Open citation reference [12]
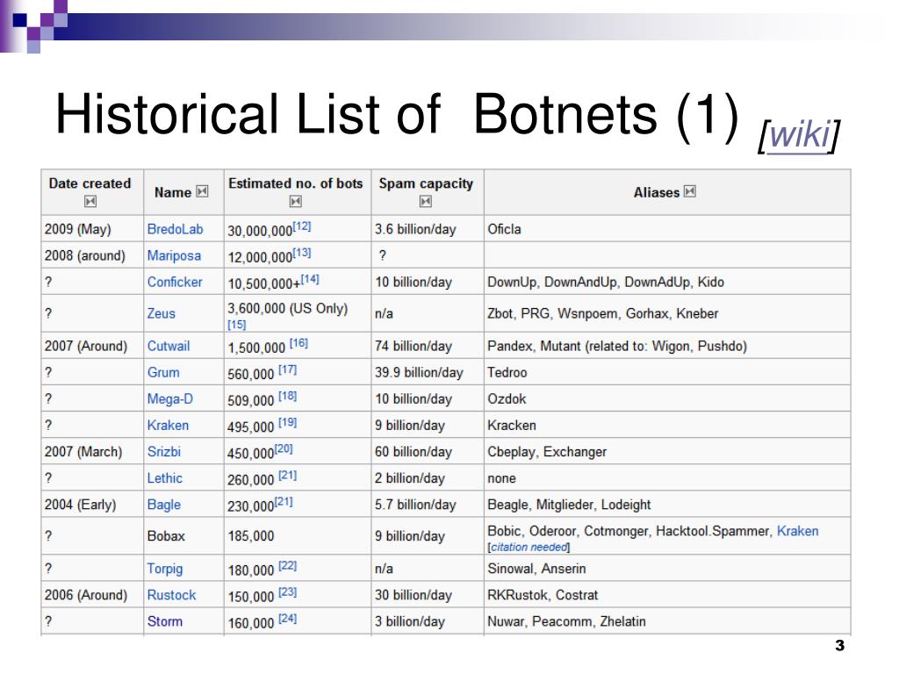Viewport: 899px width, 674px height. pos(302,226)
